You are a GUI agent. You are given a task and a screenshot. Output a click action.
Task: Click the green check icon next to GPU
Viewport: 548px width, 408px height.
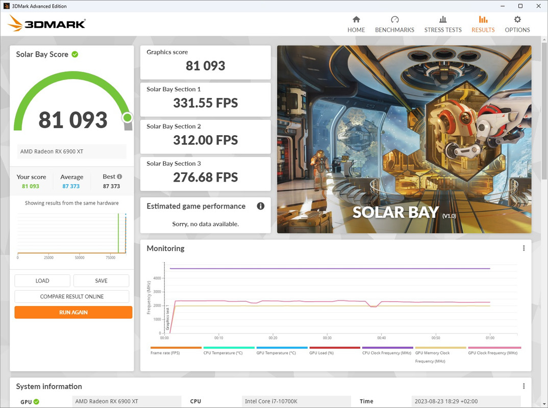[36, 402]
